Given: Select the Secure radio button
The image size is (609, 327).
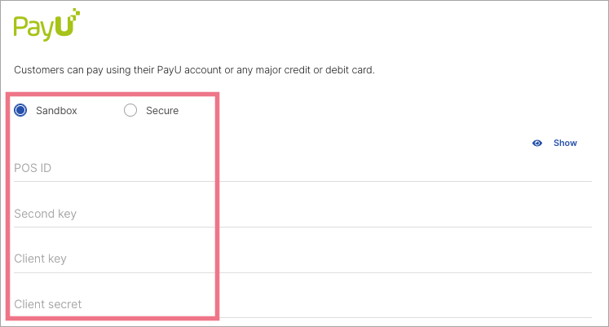Looking at the screenshot, I should (x=130, y=111).
